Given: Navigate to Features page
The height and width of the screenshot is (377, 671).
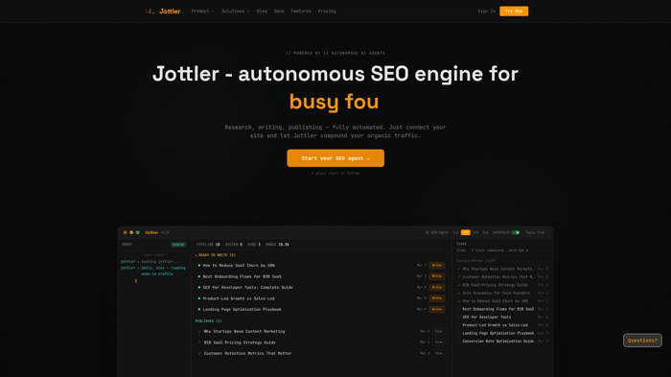Looking at the screenshot, I should coord(301,12).
